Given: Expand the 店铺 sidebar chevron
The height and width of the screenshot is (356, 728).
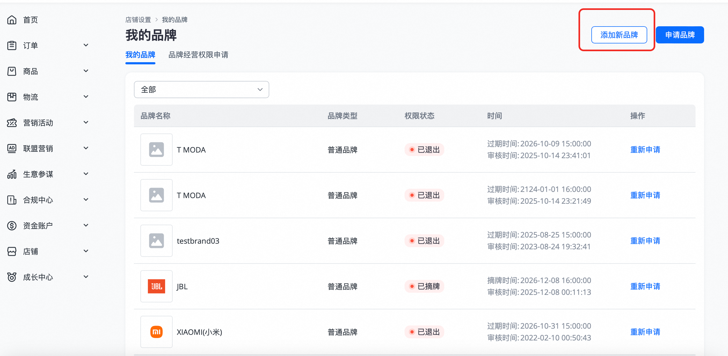Looking at the screenshot, I should tap(86, 251).
